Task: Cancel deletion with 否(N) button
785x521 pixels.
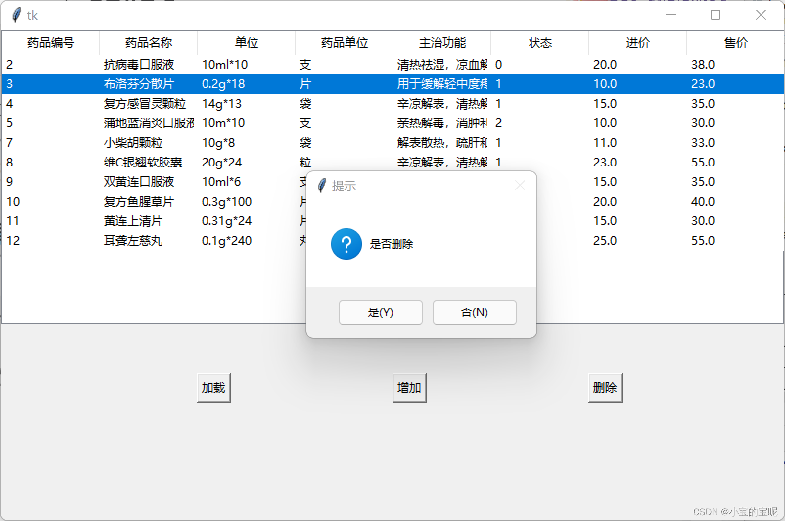Action: coord(475,312)
